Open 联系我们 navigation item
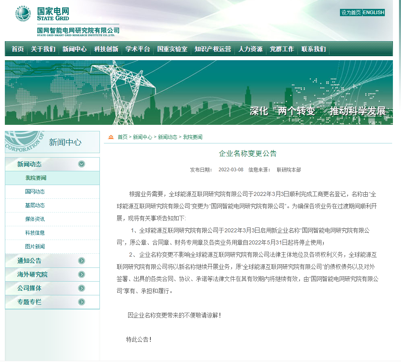The image size is (401, 362). tap(314, 49)
